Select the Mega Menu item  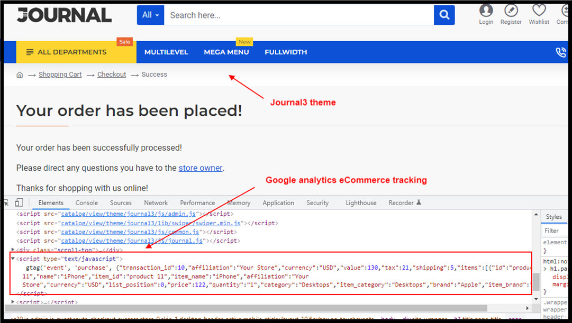(226, 52)
